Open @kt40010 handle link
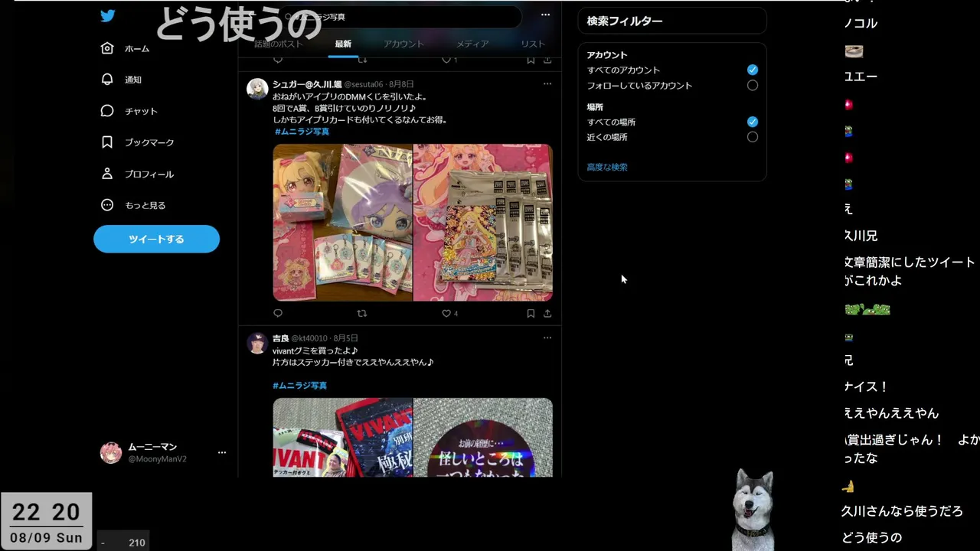Screen dimensions: 980x551 [309, 338]
